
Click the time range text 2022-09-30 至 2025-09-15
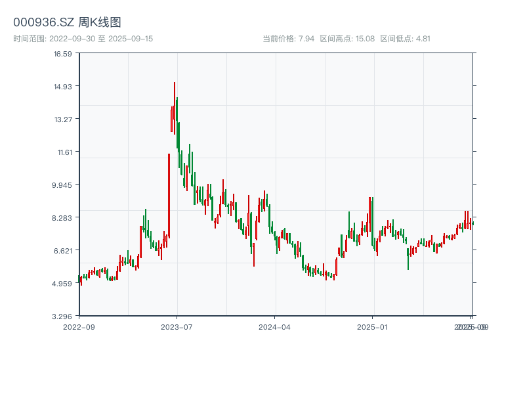click(x=101, y=39)
